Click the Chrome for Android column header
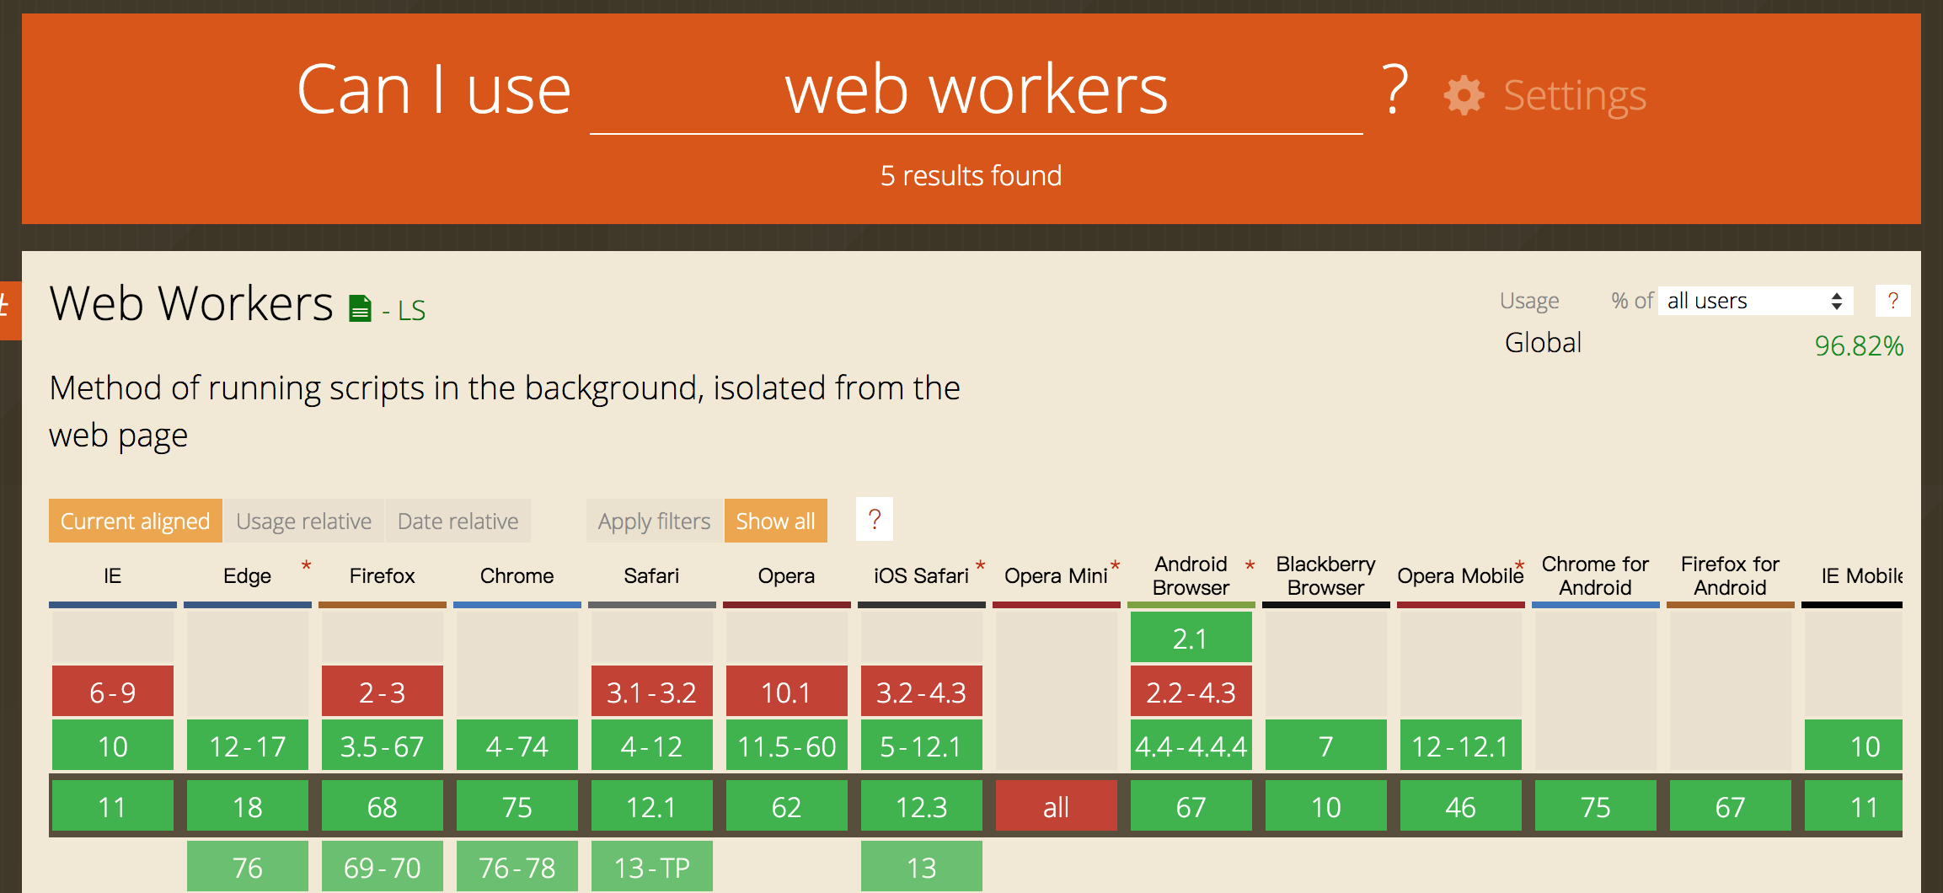This screenshot has height=893, width=1943. click(x=1596, y=576)
